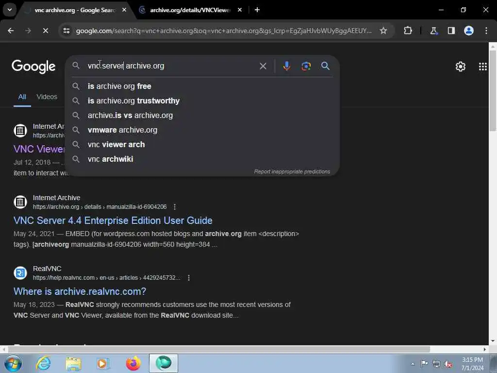Viewport: 497px width, 373px height.
Task: Open Google quick settings gear
Action: click(x=460, y=67)
